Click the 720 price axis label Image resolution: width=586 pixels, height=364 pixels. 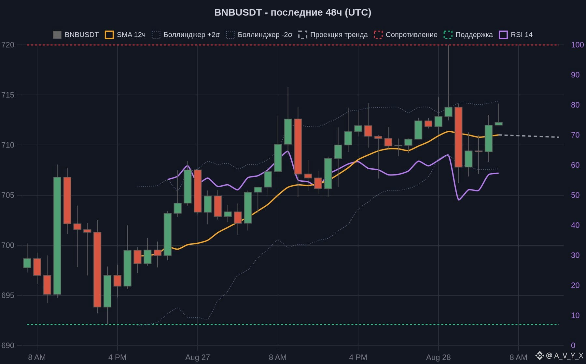click(8, 45)
